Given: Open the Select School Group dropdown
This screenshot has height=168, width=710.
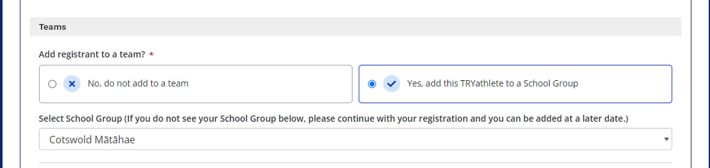Looking at the screenshot, I should pos(355,139).
